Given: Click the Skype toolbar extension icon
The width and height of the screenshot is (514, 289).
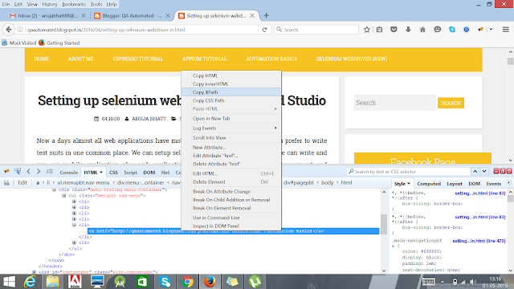Looking at the screenshot, I should [x=452, y=30].
